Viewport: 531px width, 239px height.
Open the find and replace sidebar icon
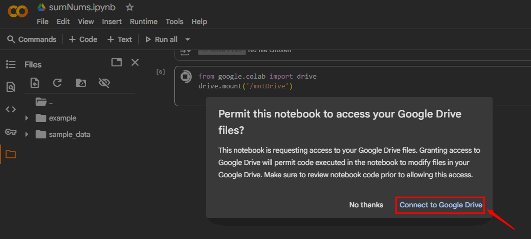click(11, 87)
